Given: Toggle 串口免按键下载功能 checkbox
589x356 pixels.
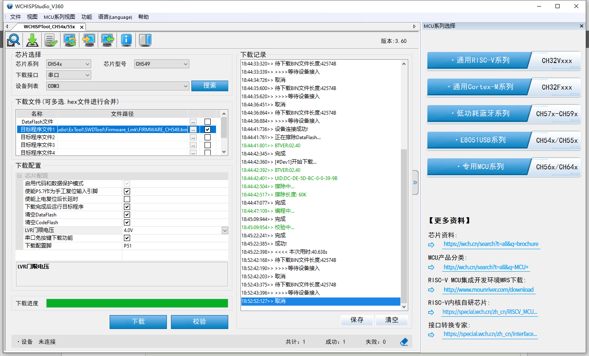Looking at the screenshot, I should point(127,238).
